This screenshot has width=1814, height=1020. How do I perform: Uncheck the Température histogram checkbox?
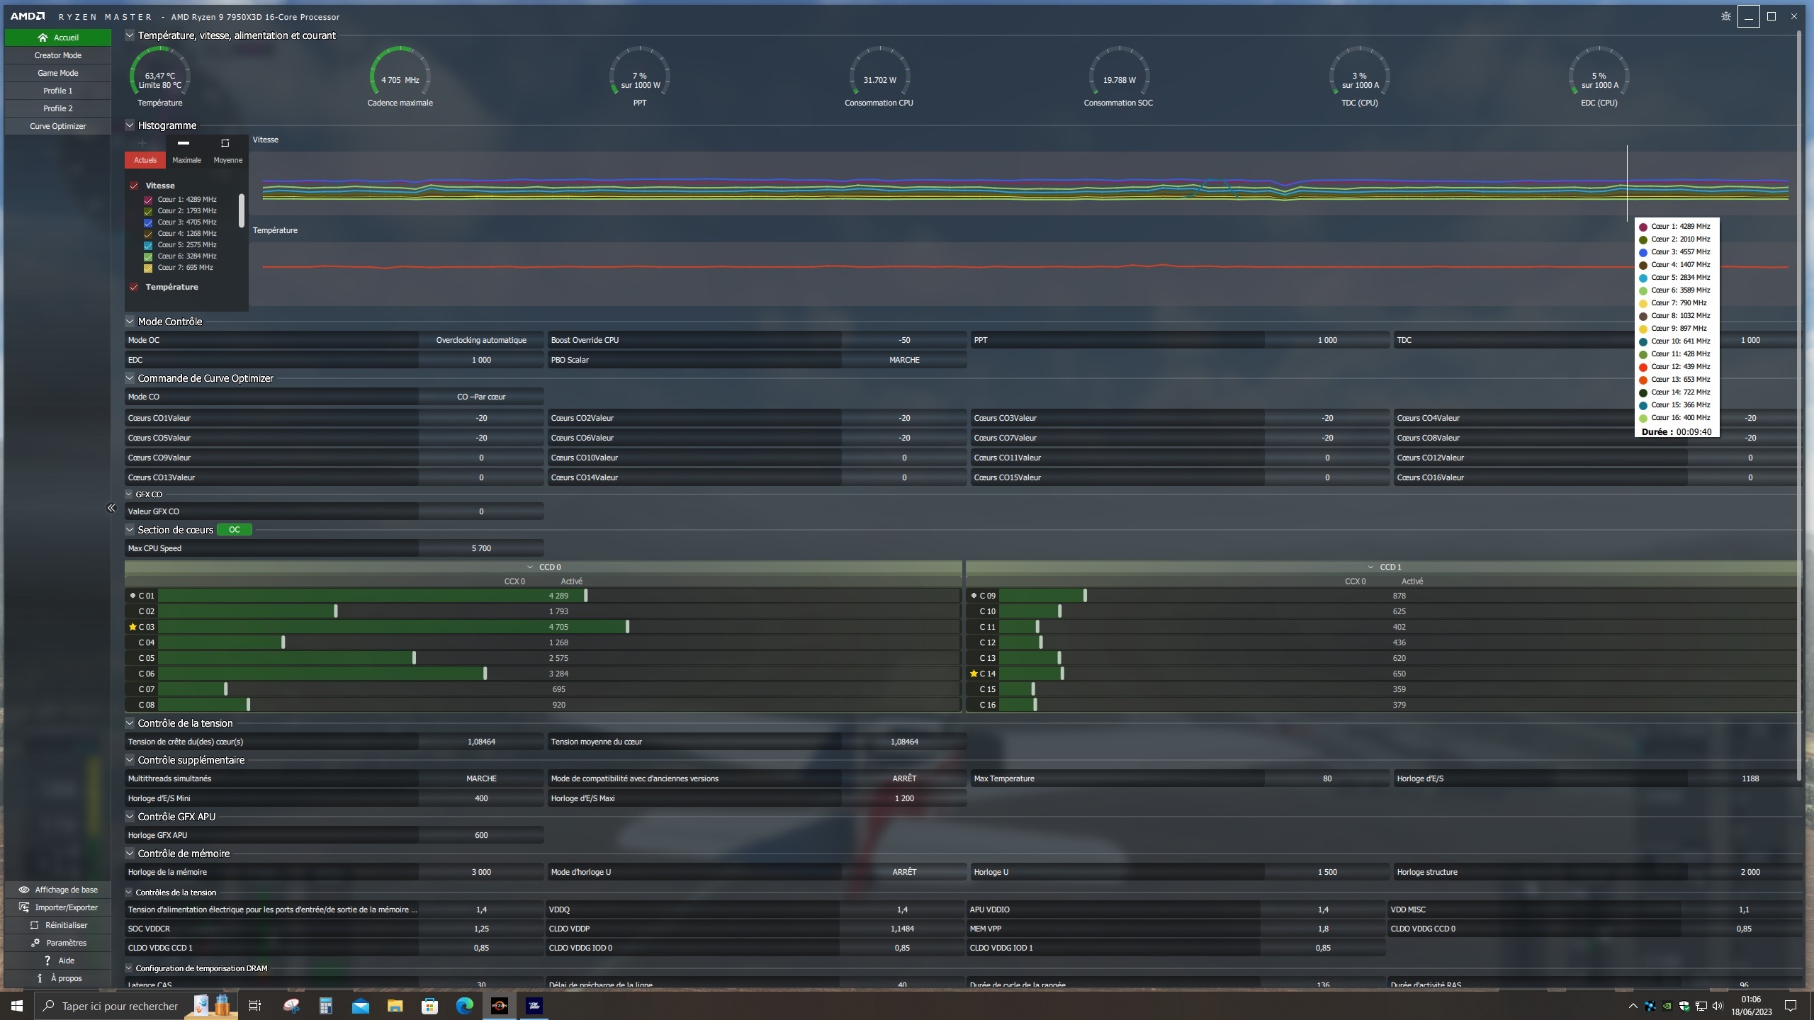tap(134, 287)
